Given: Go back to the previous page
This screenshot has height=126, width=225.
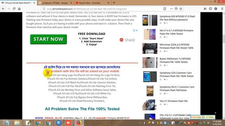Looking at the screenshot, I should pos(3,9).
